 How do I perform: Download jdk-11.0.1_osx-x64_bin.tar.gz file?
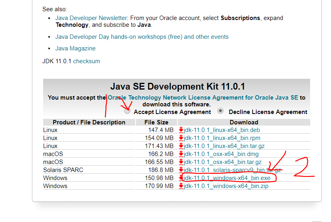click(x=223, y=162)
